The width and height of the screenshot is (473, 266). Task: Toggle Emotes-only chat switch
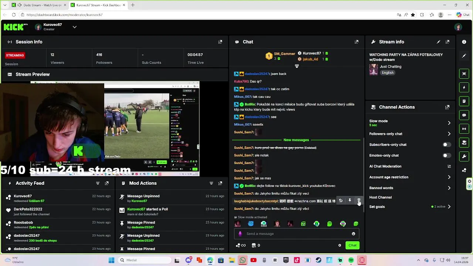(x=447, y=156)
